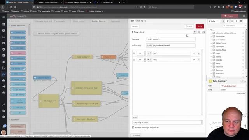Click the Deploy button
249x140 pixels.
[x=228, y=16]
